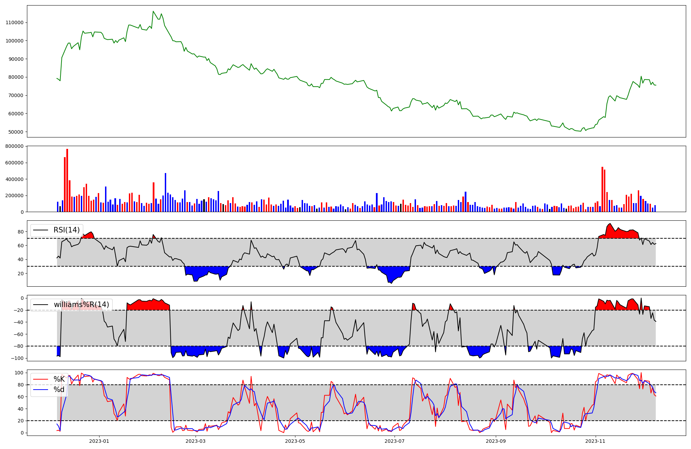Click the highest peak of the green price line
The height and width of the screenshot is (449, 691).
click(153, 11)
